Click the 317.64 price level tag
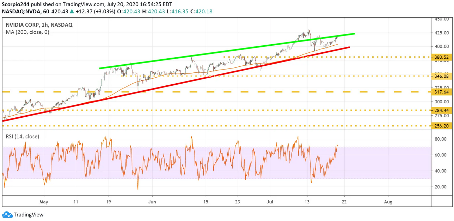This screenshot has width=454, height=221. (441, 92)
